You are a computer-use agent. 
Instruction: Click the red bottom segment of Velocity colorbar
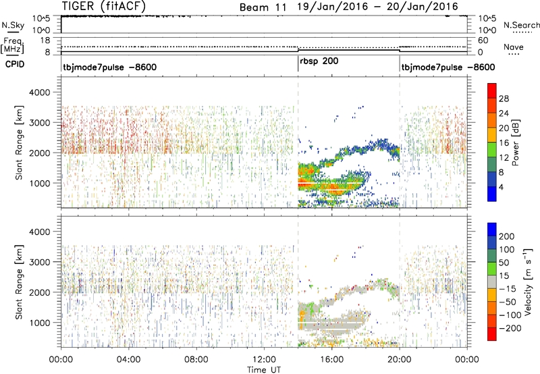492,334
